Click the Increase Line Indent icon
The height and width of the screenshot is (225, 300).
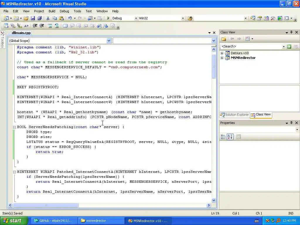42,26
